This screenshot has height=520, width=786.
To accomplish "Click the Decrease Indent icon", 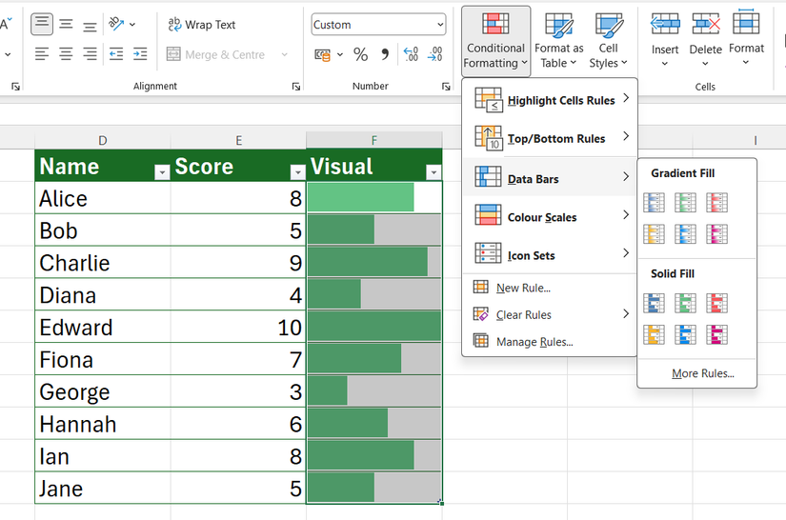I will coord(116,53).
